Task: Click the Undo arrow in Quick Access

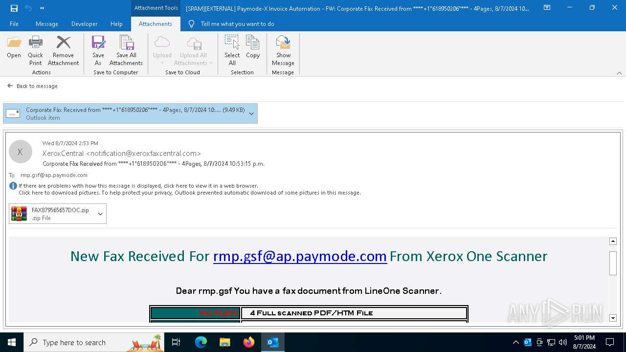Action: pos(28,8)
